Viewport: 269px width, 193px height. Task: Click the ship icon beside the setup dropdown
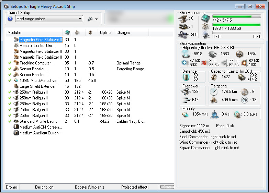(90, 19)
